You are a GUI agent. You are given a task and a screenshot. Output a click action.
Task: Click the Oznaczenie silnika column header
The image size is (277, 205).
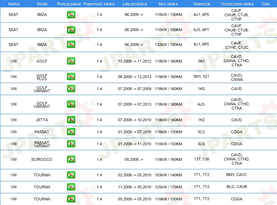237,4
